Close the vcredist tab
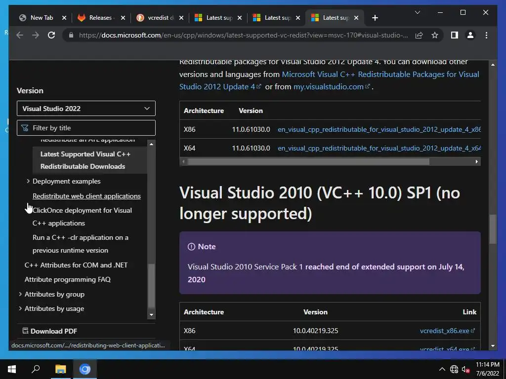 (181, 18)
